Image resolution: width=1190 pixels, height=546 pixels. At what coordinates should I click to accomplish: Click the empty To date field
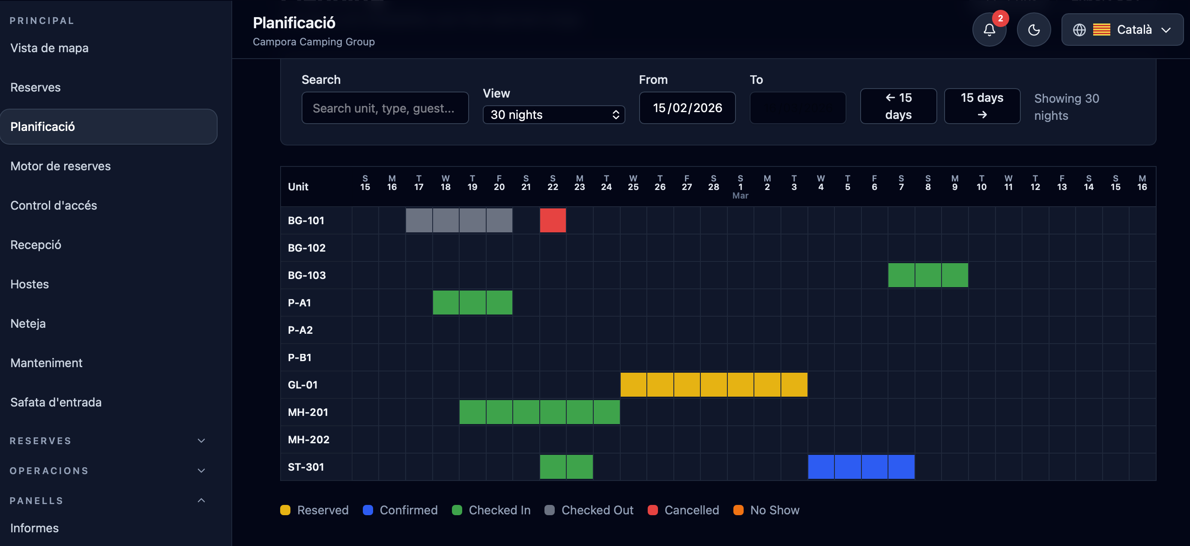click(x=797, y=108)
